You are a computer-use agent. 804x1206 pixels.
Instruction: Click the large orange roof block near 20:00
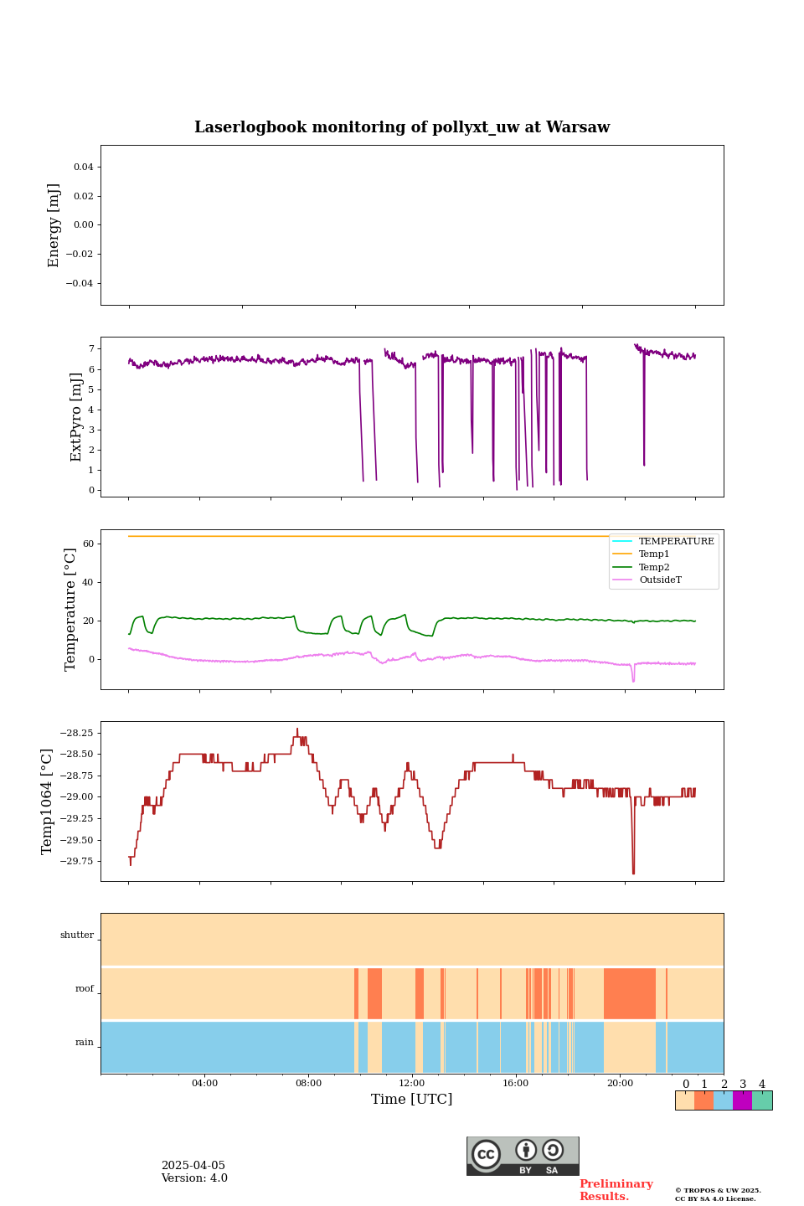[630, 993]
